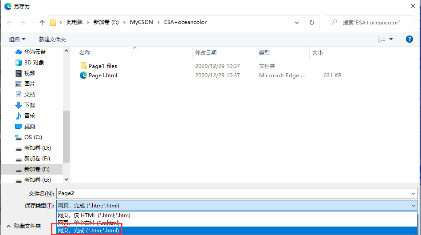This screenshot has width=421, height=235.
Task: Sort files by 类型 column
Action: pyautogui.click(x=264, y=53)
